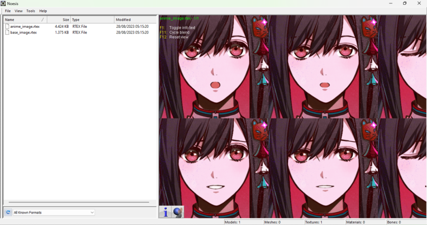The image size is (427, 225).
Task: Open the File menu
Action: click(x=8, y=11)
